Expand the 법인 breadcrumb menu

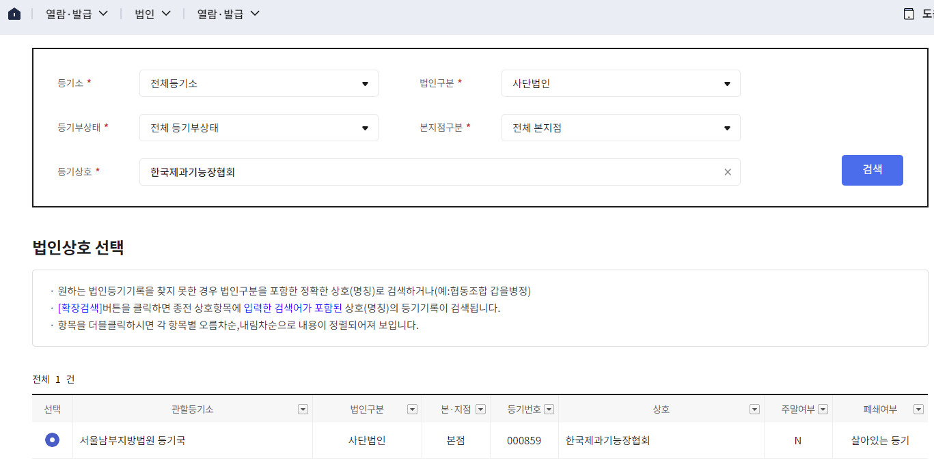[x=152, y=14]
